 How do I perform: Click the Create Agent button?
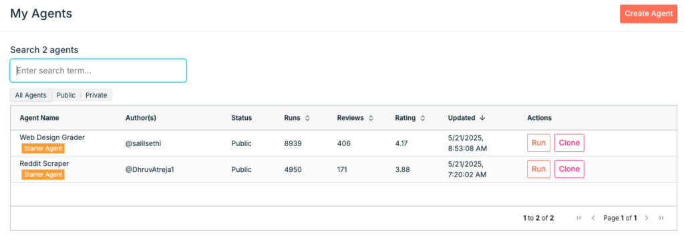(x=648, y=13)
